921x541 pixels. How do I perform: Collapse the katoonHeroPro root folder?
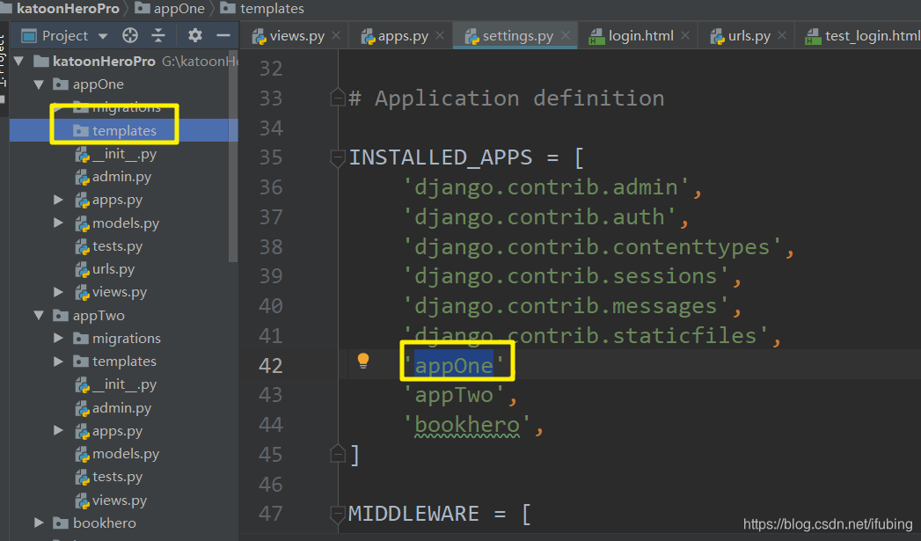[x=18, y=61]
